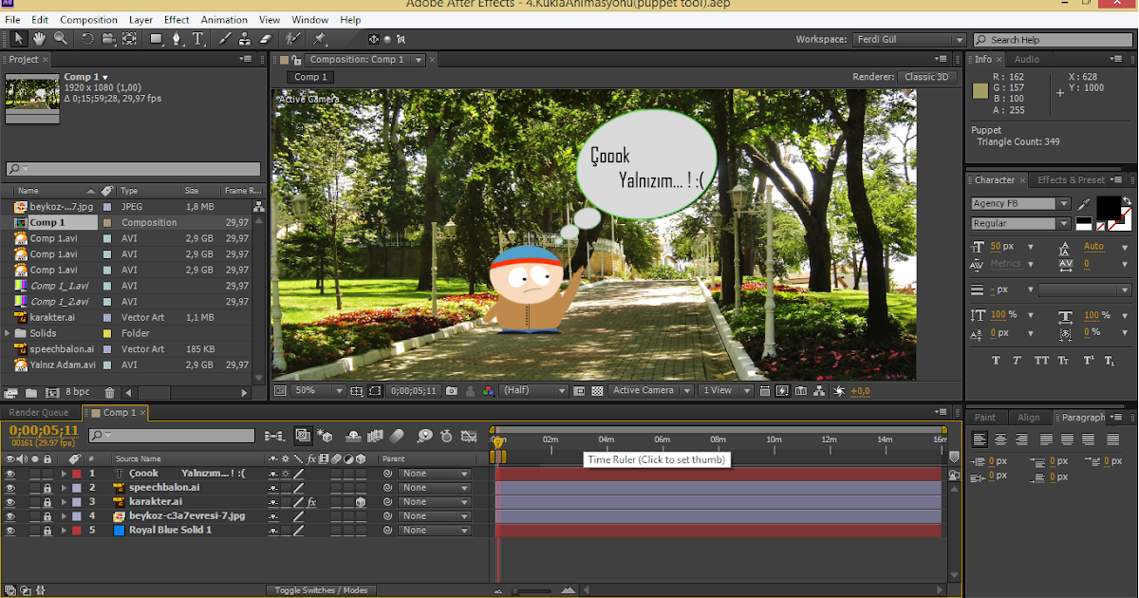Select the Horizontal Type tool
This screenshot has height=598, width=1139.
[x=198, y=39]
